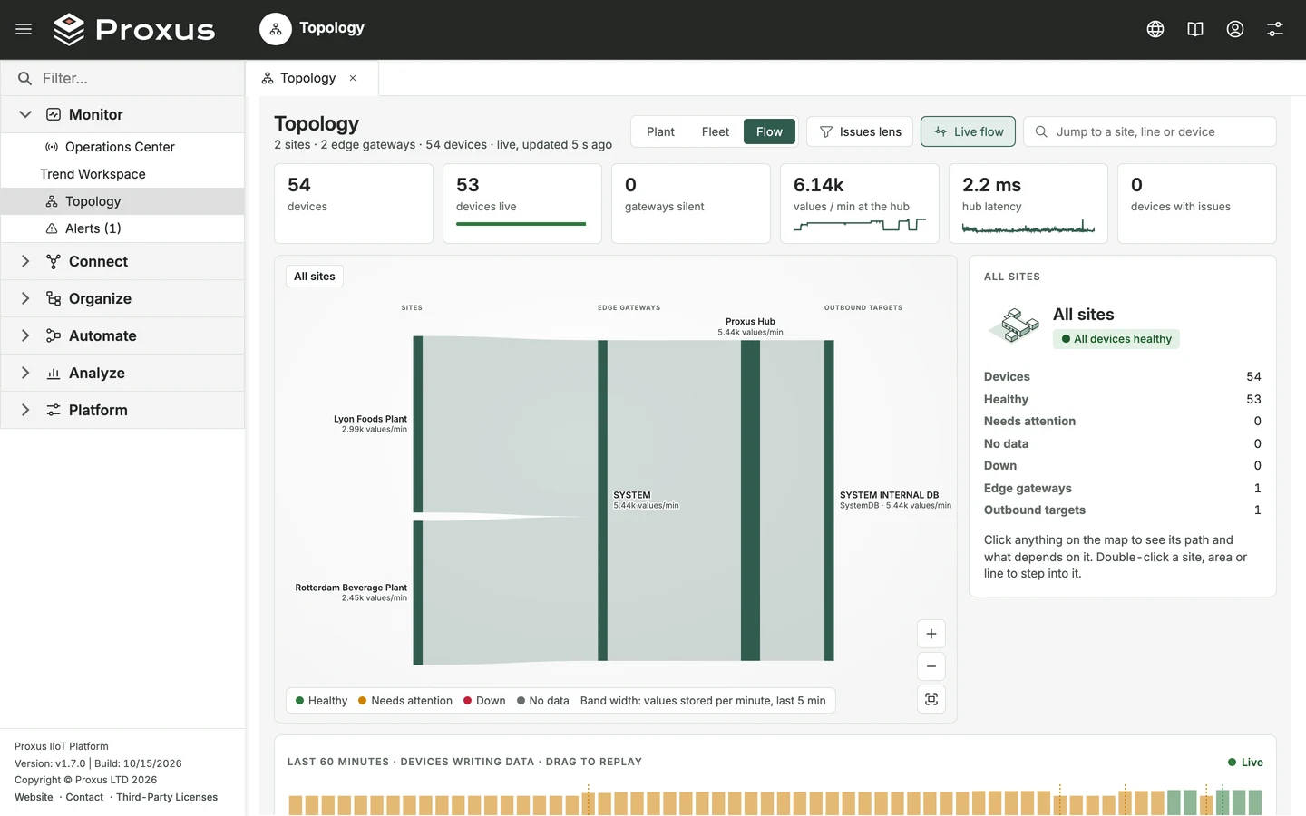Open Alerts (1) in the sidebar
Viewport: 1306px width, 816px height.
click(x=122, y=228)
